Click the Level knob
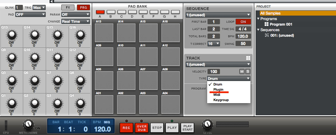The image size is (336, 135). coord(207,125)
